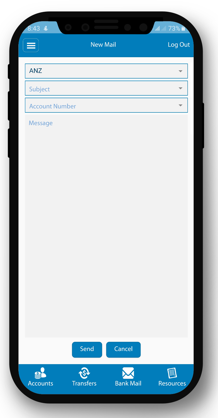218x418 pixels.
Task: Go to the Resources tab label
Action: click(172, 383)
